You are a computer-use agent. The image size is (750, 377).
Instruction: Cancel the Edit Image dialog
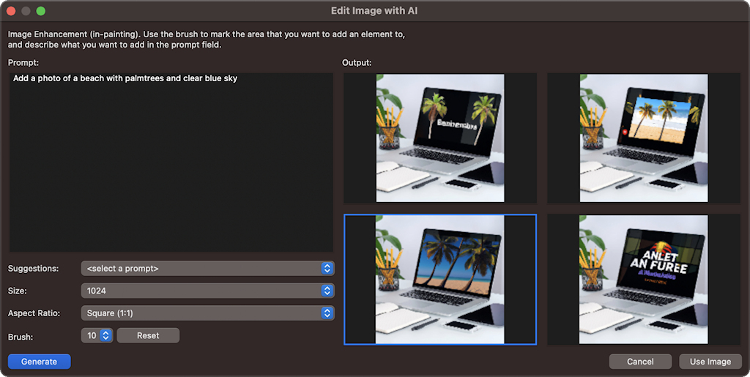pos(640,362)
